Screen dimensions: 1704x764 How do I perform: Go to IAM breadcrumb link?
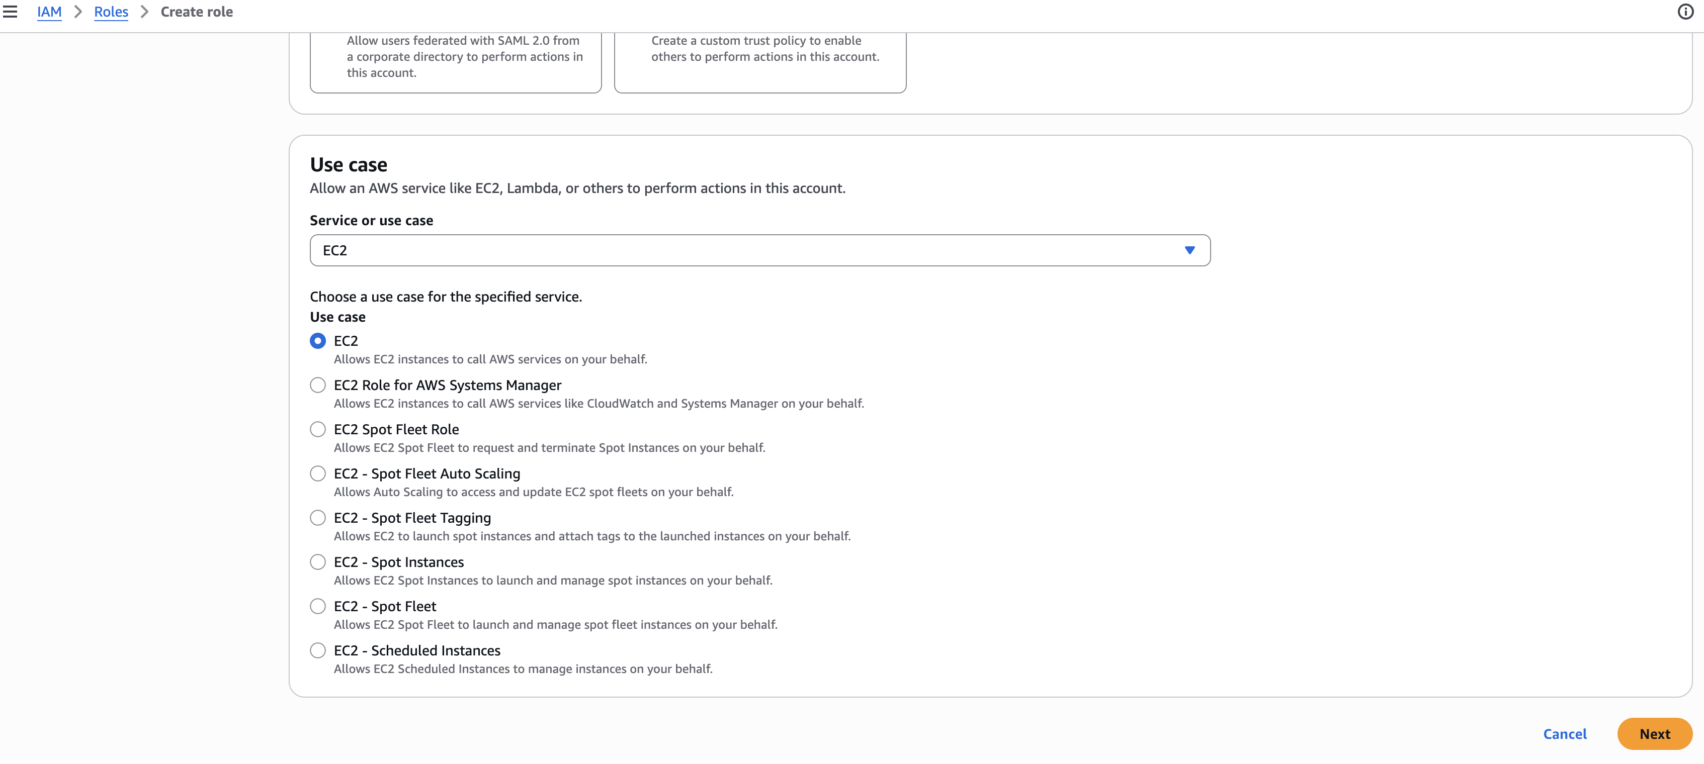click(x=49, y=12)
